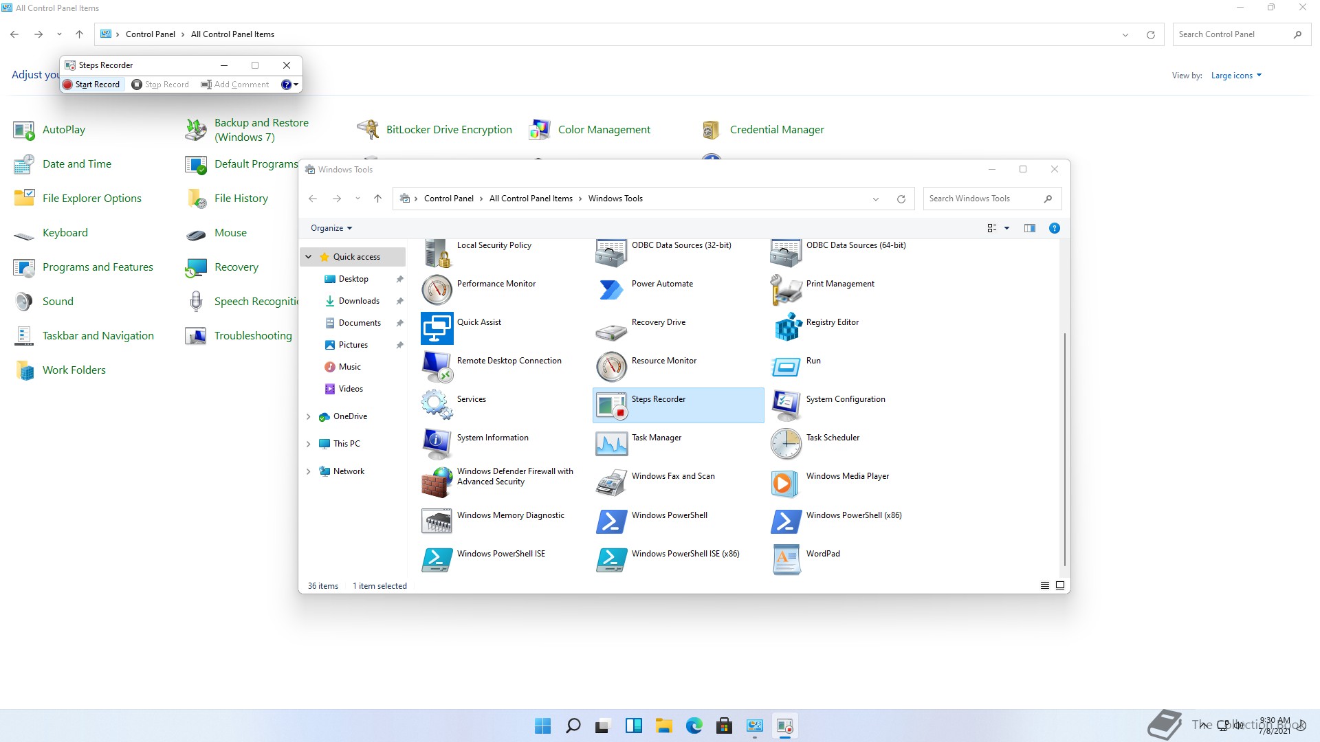1320x742 pixels.
Task: Open System Information icon
Action: click(x=437, y=444)
